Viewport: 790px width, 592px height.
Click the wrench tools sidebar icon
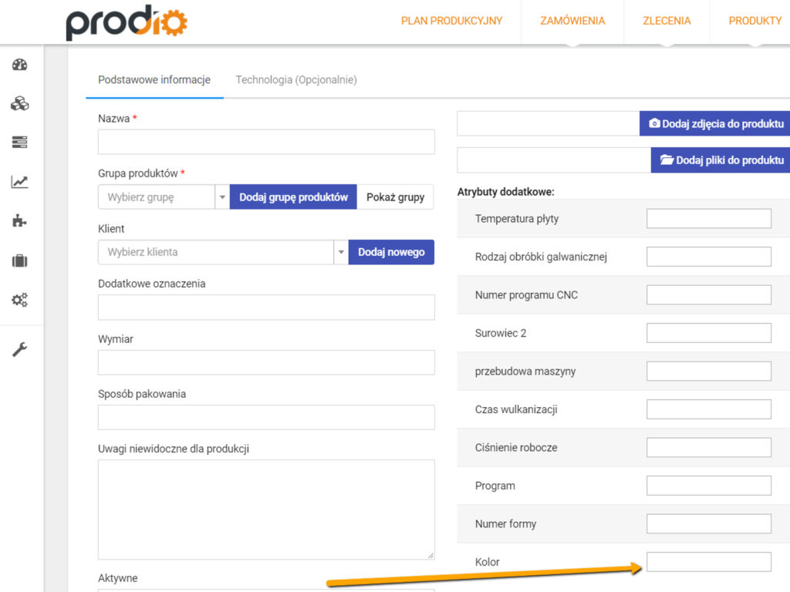click(19, 349)
